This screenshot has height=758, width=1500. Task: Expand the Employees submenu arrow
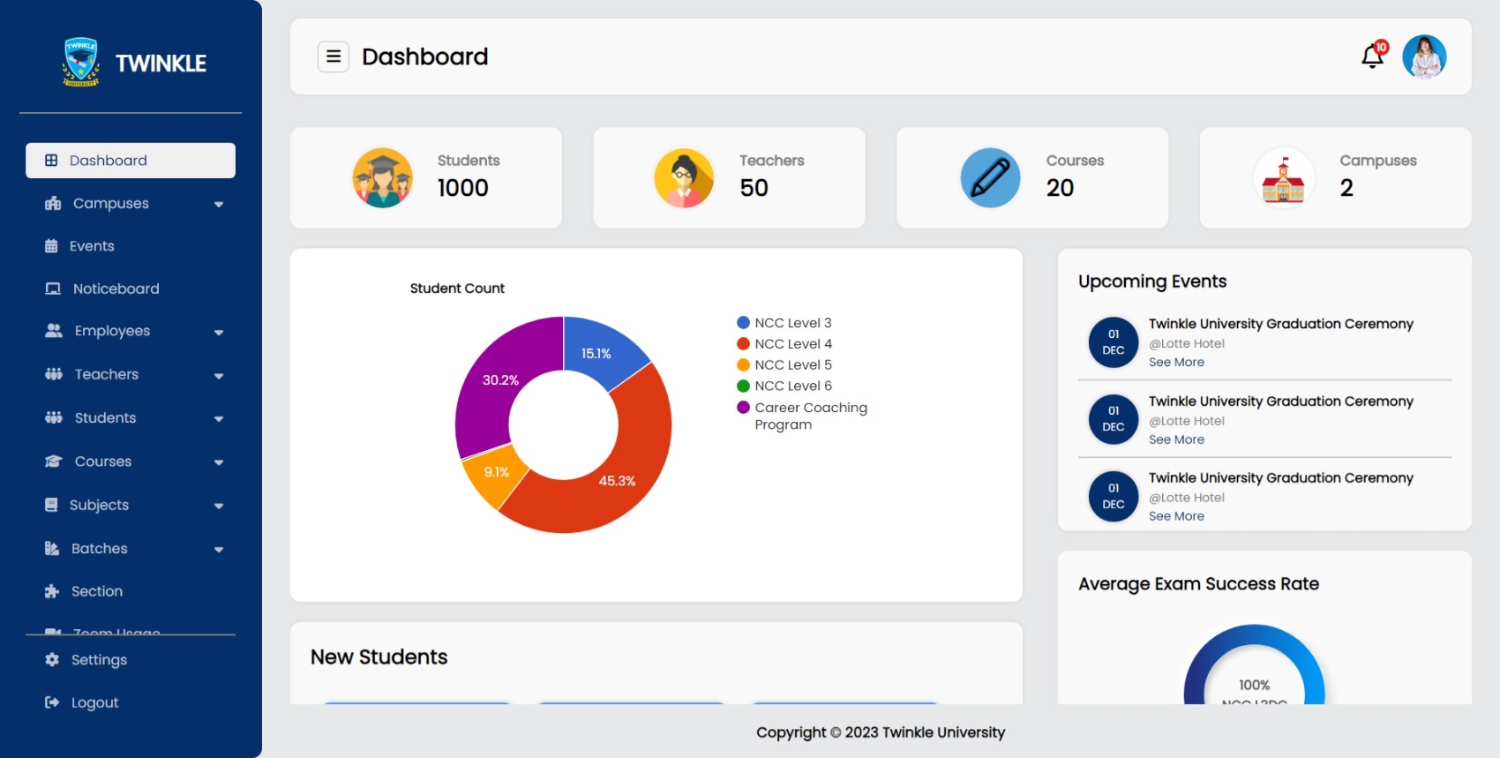click(x=219, y=333)
